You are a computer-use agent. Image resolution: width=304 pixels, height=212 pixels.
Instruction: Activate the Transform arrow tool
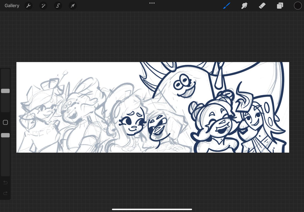tap(73, 6)
